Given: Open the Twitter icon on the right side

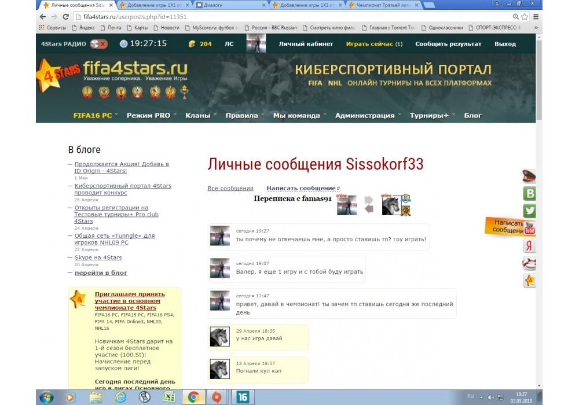Looking at the screenshot, I should click(x=529, y=211).
